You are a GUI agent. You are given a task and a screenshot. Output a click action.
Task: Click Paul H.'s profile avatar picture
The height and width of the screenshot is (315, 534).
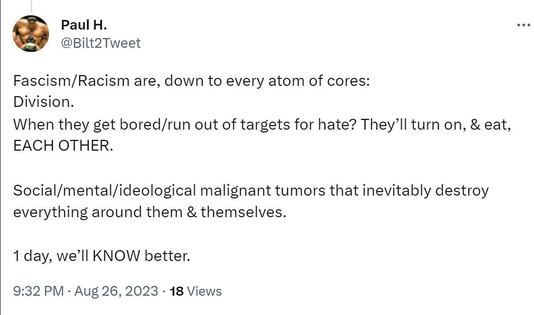tap(31, 33)
